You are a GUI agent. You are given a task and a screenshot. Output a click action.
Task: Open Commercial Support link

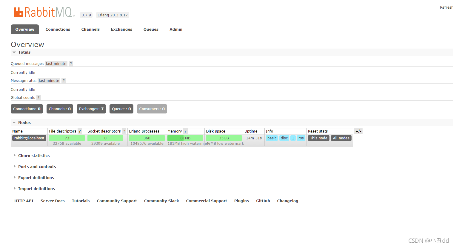tap(207, 201)
